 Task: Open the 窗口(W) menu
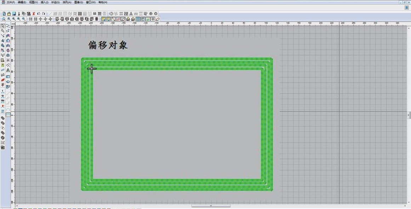coord(90,2)
